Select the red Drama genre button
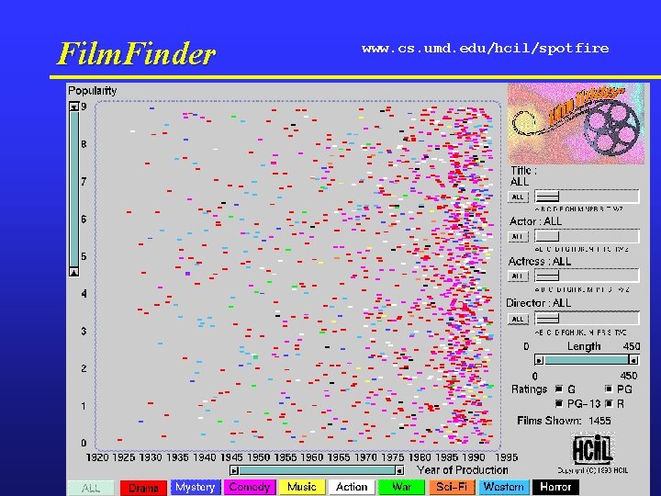The width and height of the screenshot is (661, 496). (x=143, y=488)
